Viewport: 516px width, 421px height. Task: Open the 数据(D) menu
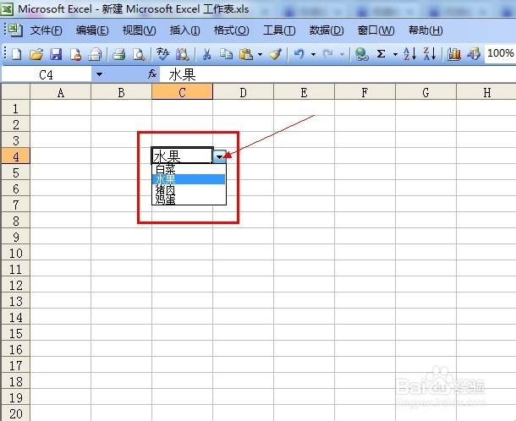point(327,30)
